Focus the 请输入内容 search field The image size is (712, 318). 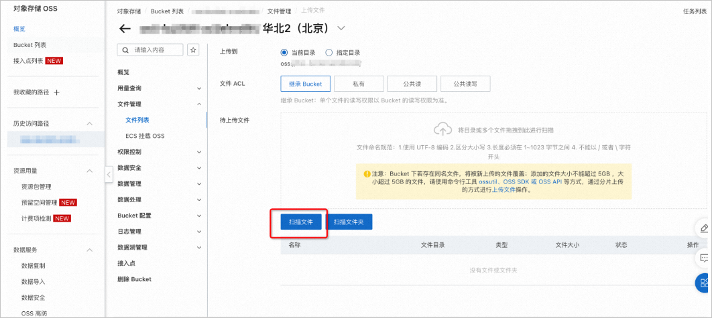[x=150, y=50]
